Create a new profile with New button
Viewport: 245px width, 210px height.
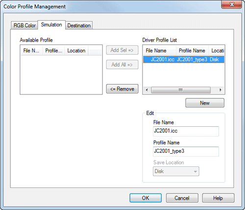click(205, 103)
